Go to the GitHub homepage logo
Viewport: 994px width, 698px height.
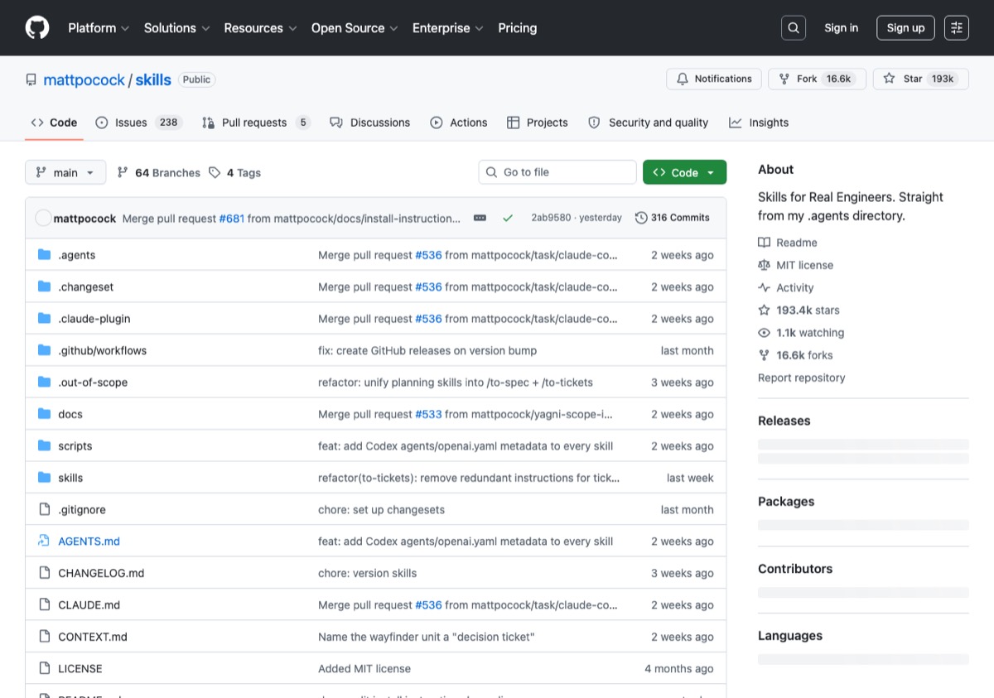pyautogui.click(x=37, y=28)
